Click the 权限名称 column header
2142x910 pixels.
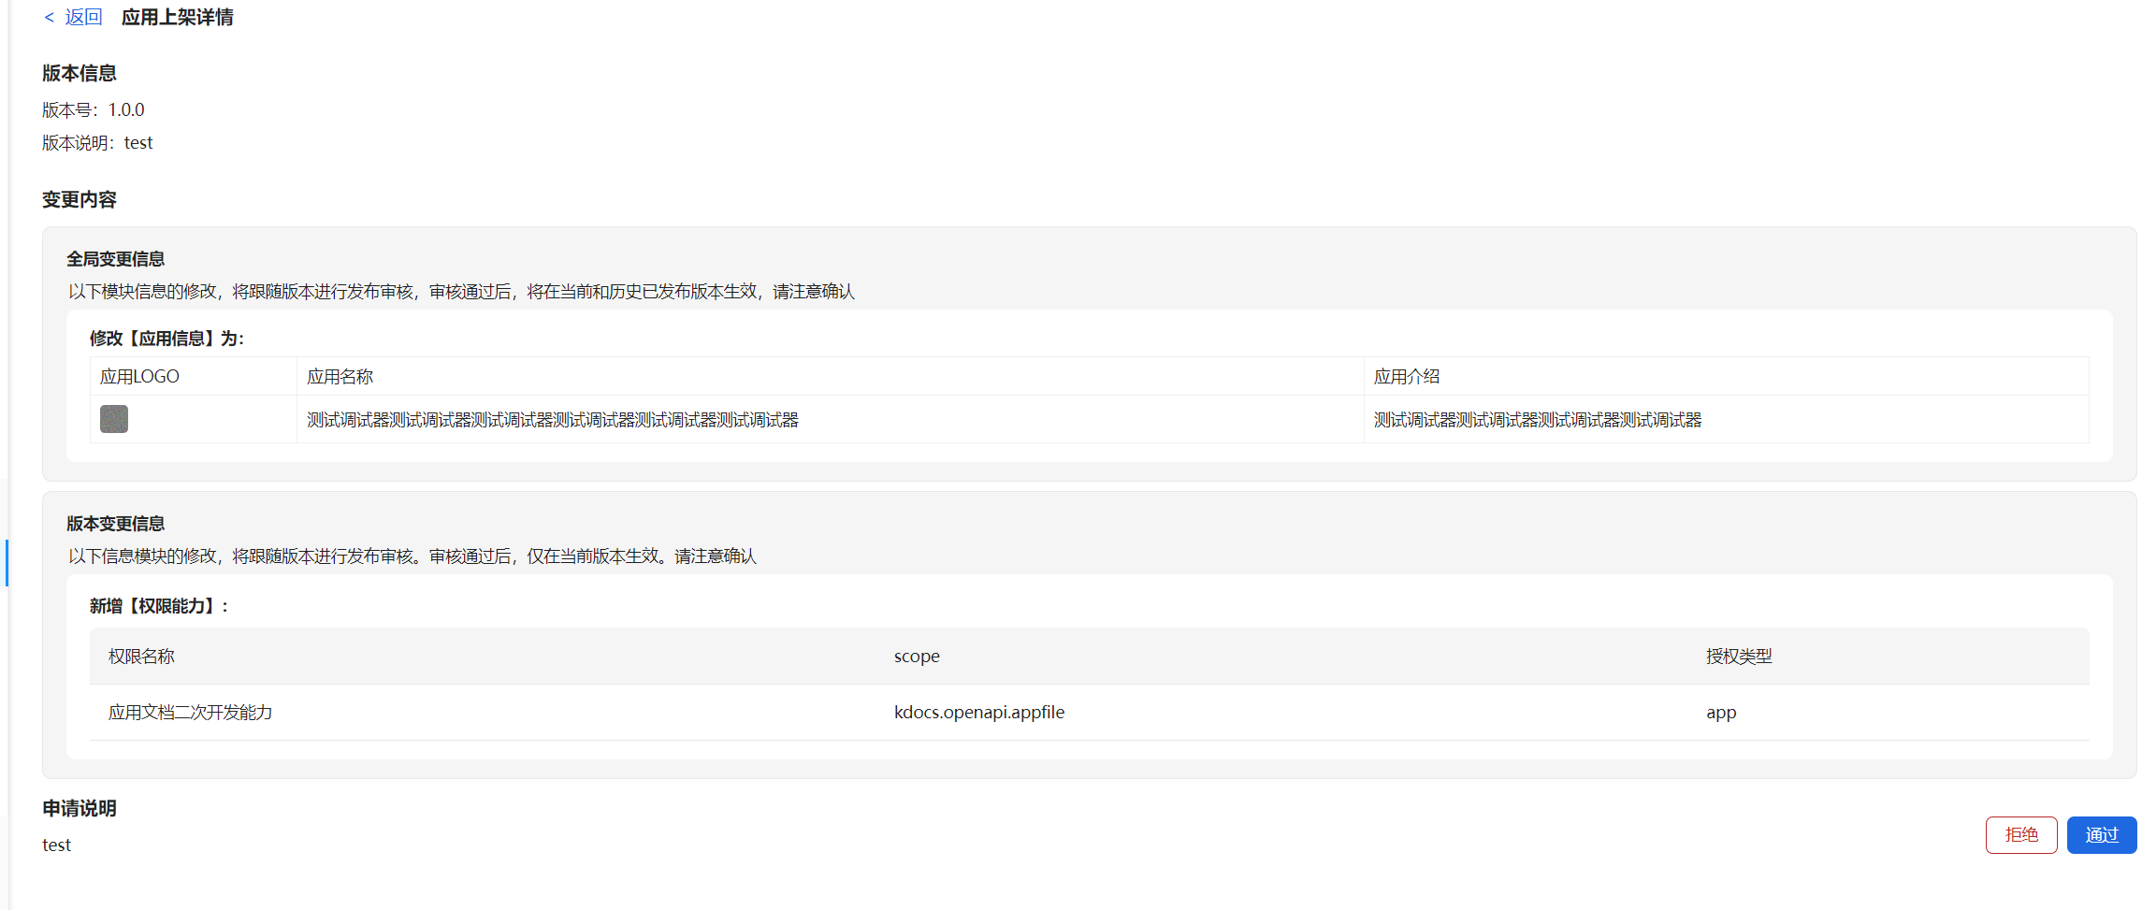[x=141, y=657]
